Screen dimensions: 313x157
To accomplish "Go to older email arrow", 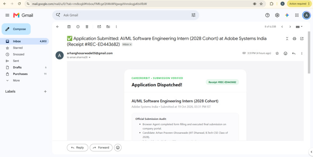I will pos(290,27).
